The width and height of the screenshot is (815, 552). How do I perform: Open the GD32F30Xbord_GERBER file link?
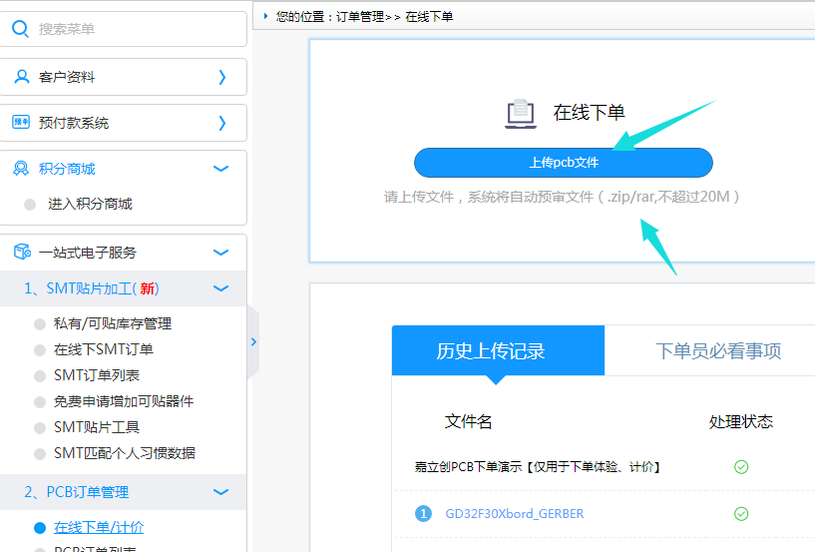coord(514,514)
